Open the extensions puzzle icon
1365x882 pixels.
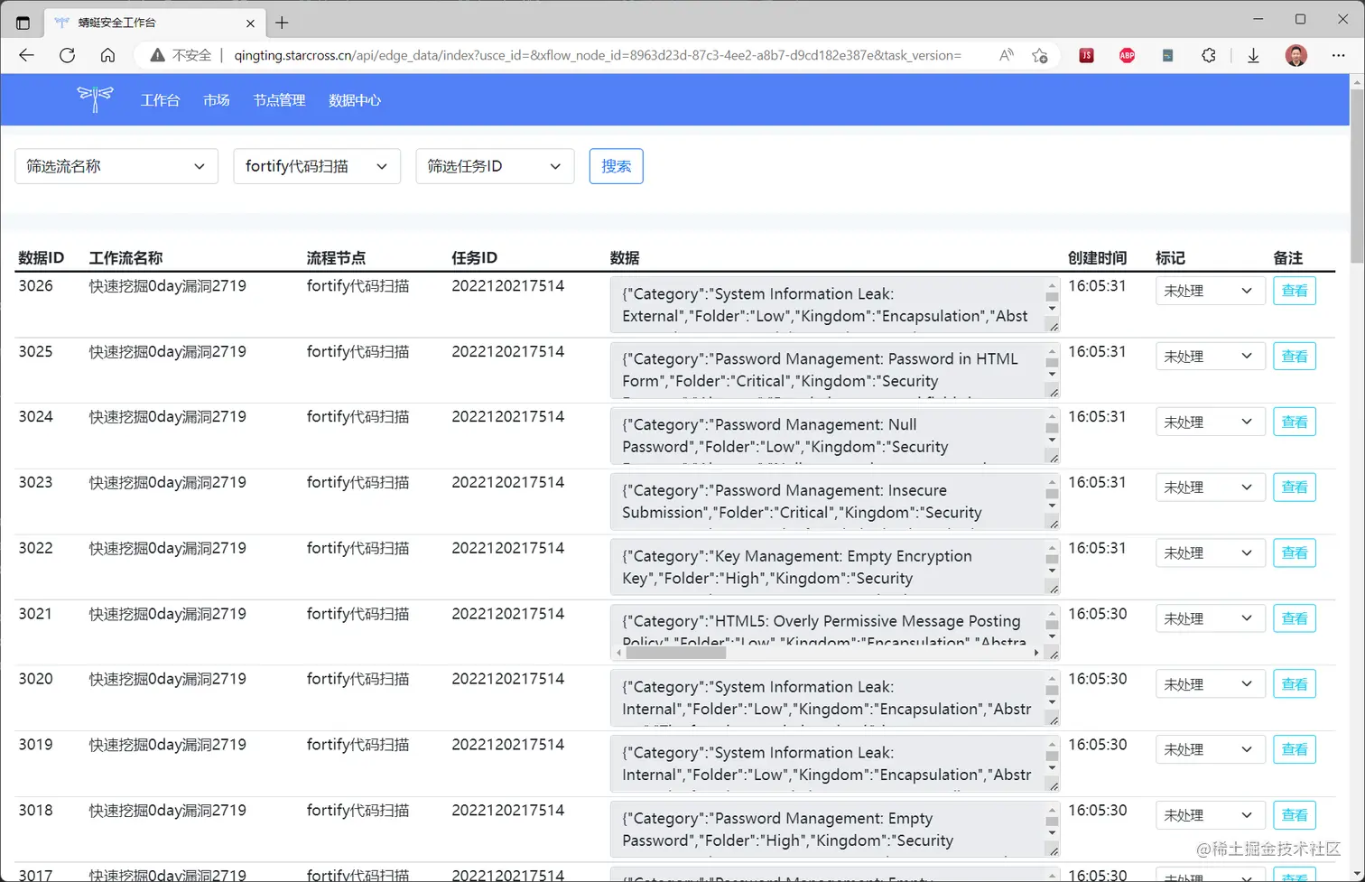tap(1209, 55)
